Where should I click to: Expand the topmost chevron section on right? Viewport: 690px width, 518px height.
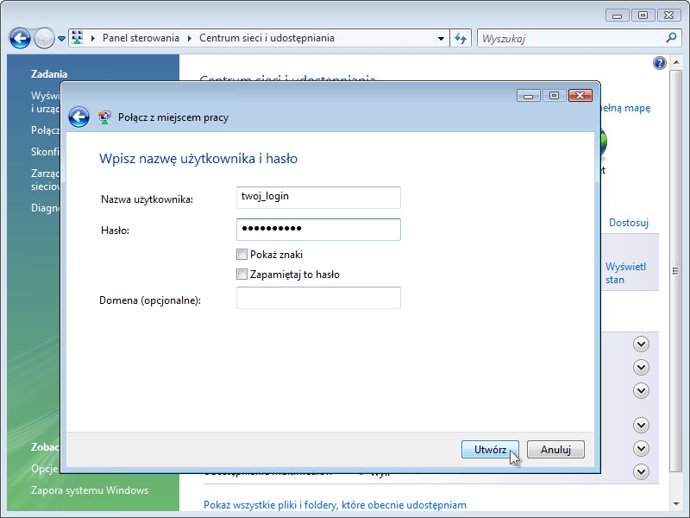tap(641, 344)
